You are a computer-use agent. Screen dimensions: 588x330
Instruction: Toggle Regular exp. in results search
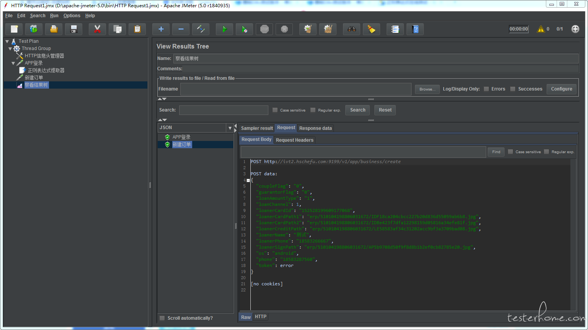point(313,110)
